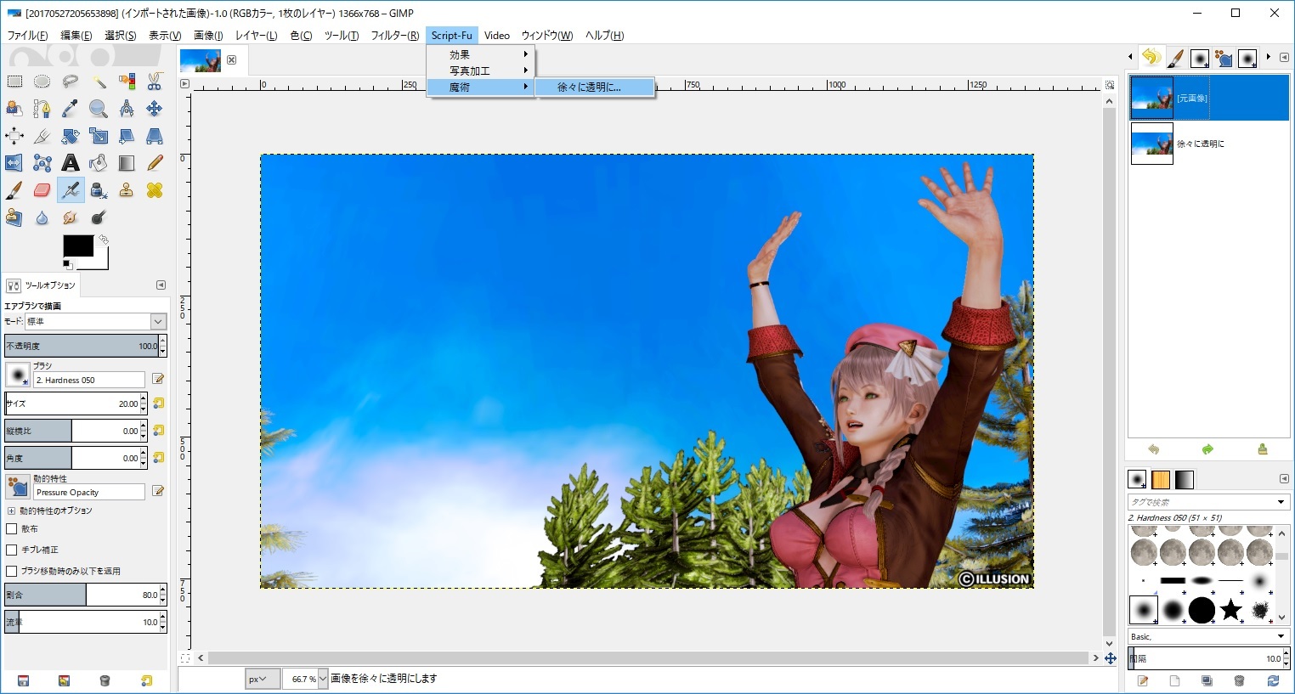Click the green redo arrow button
The width and height of the screenshot is (1295, 694).
point(1207,449)
